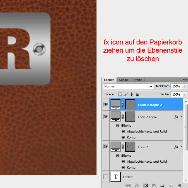Show the LEDER text layer
Screen dimensions: 188x188
click(x=106, y=177)
